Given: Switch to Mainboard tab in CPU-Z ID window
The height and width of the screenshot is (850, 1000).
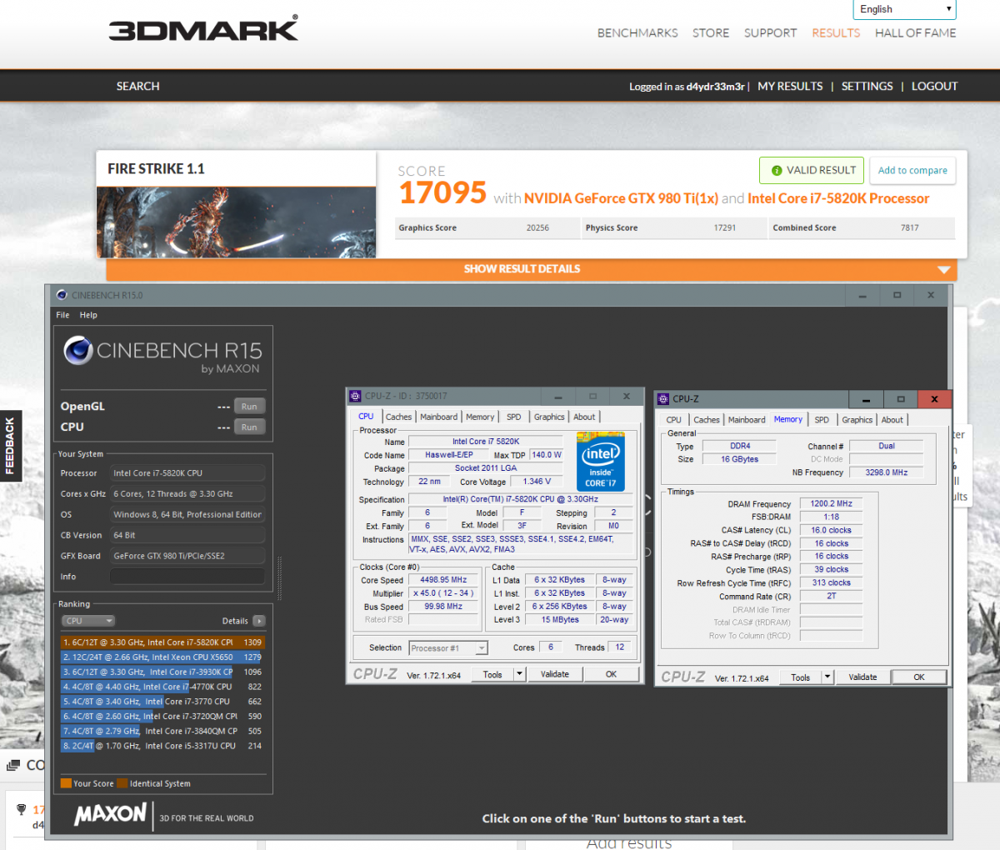Looking at the screenshot, I should coord(438,417).
